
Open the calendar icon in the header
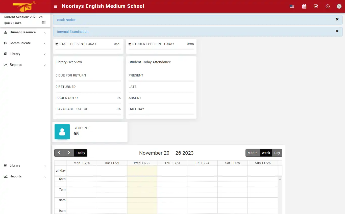click(x=304, y=6)
